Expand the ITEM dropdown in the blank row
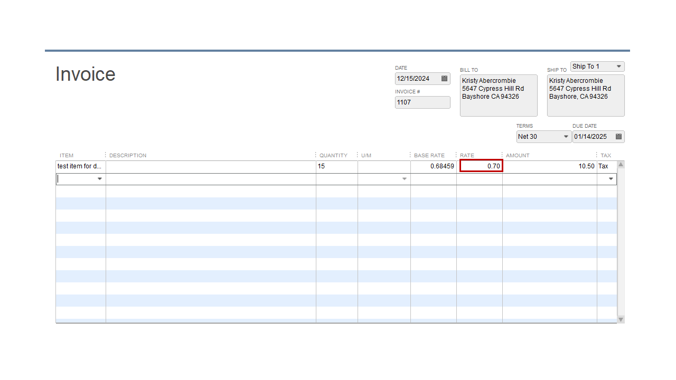The width and height of the screenshot is (676, 380). tap(100, 179)
